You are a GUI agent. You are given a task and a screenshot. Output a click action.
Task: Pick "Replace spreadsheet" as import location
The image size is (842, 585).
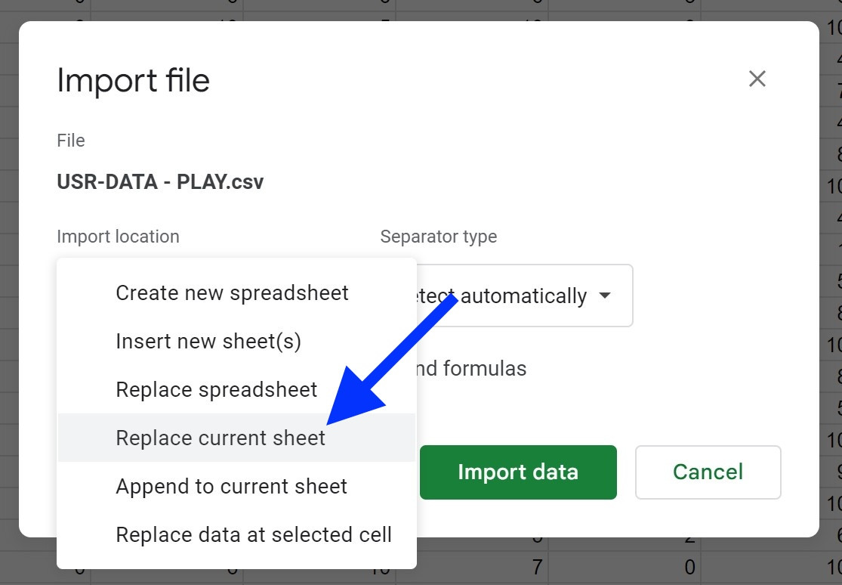click(x=217, y=390)
